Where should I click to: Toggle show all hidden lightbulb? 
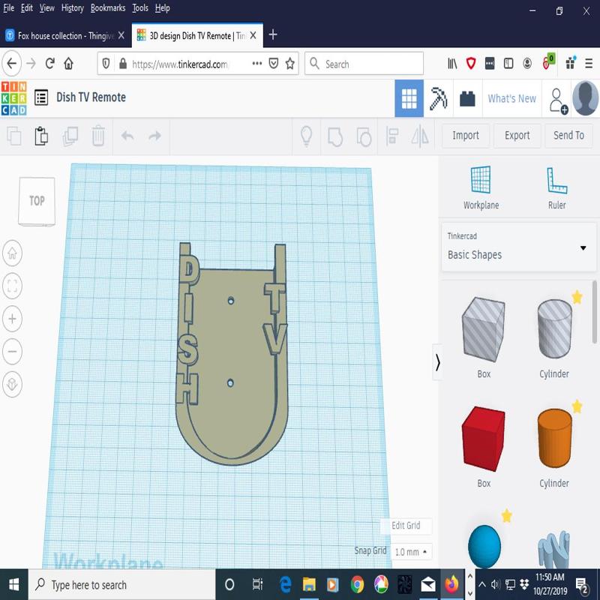tap(306, 136)
